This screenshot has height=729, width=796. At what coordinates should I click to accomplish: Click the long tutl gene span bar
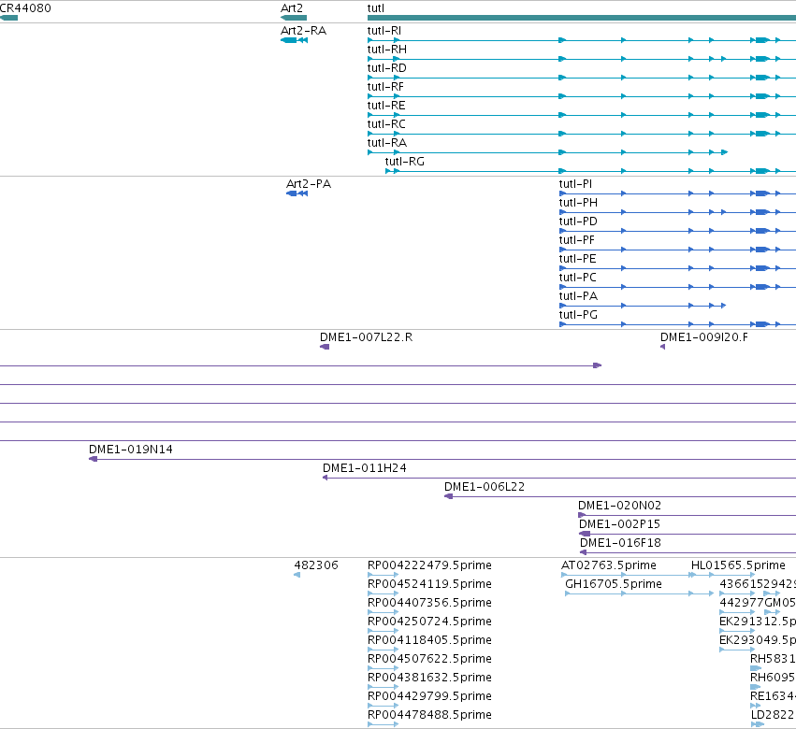[x=582, y=19]
